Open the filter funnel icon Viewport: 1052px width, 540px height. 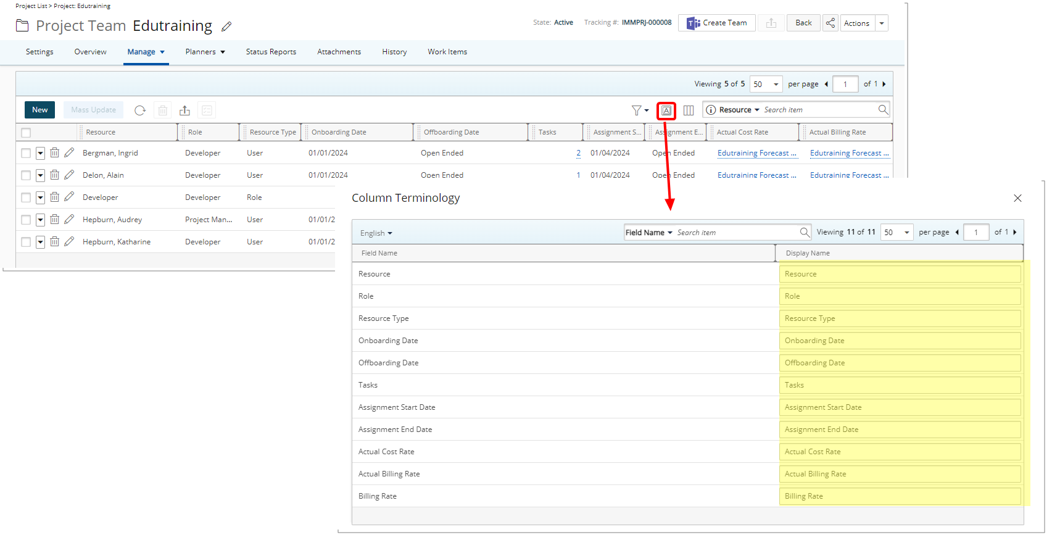[637, 110]
